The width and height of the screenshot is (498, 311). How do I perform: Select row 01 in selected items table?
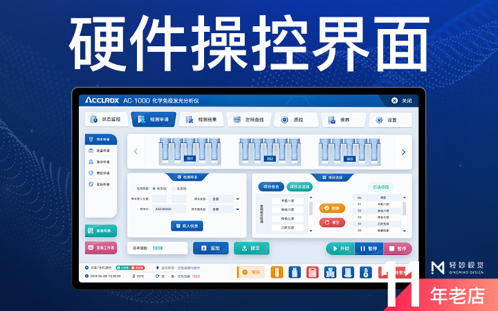[x=378, y=204]
